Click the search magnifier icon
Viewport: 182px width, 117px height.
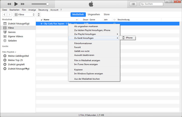tap(142, 4)
